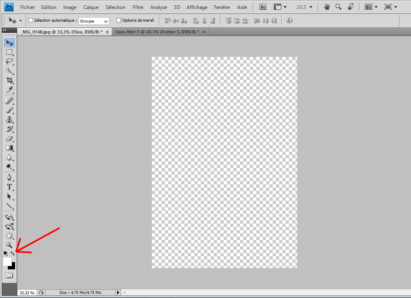
Task: Open the 33,3 zoom level dropdown
Action: [x=305, y=7]
